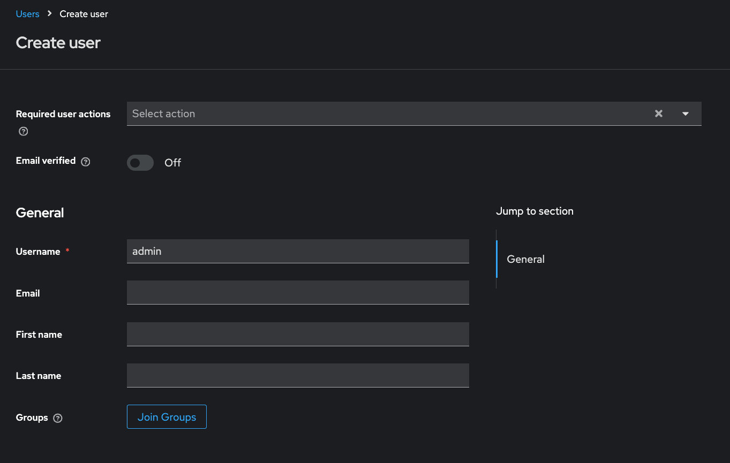Expand the Select action dropdown caret

(686, 113)
